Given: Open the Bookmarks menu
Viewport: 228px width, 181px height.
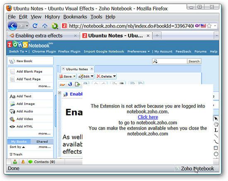Looking at the screenshot, I should pyautogui.click(x=75, y=17).
